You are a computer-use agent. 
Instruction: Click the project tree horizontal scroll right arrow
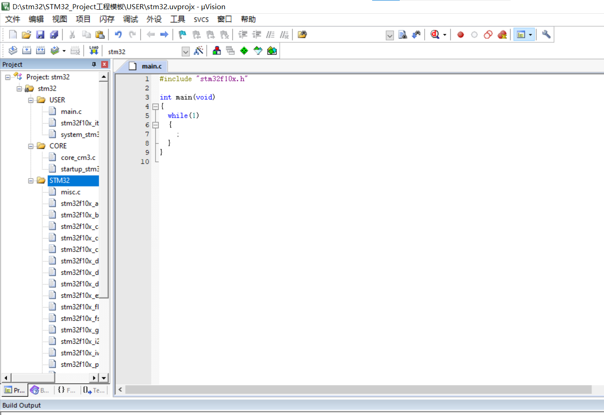click(x=94, y=378)
